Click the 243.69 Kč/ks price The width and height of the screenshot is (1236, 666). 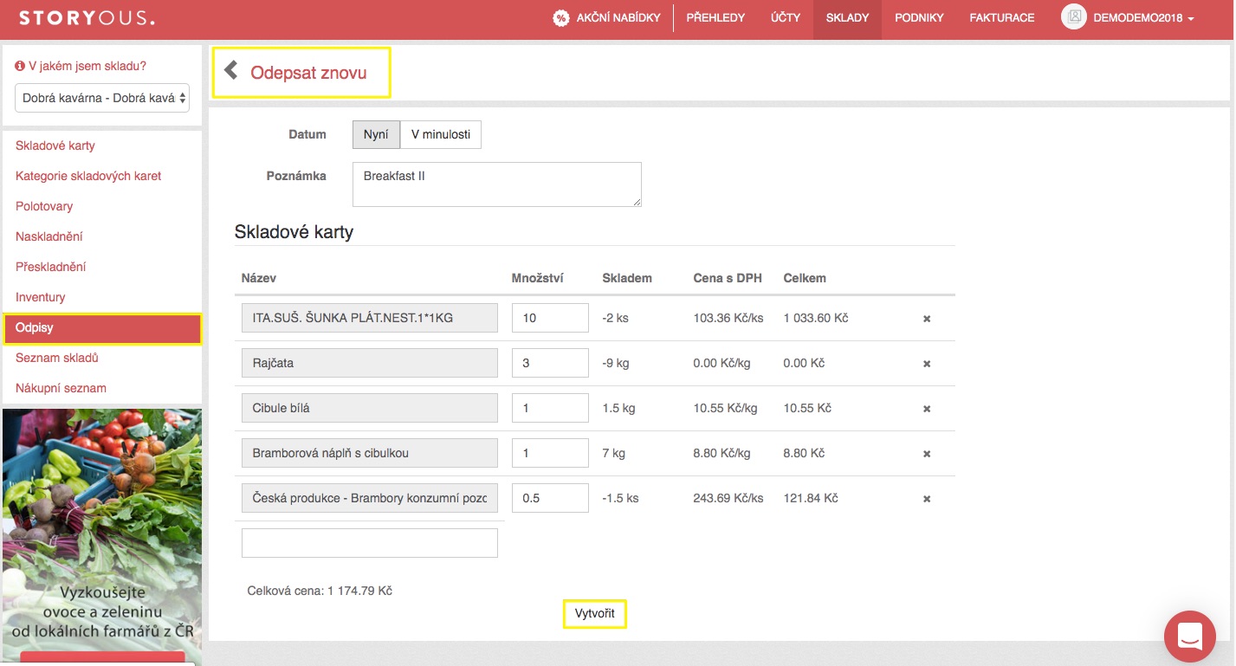[728, 498]
